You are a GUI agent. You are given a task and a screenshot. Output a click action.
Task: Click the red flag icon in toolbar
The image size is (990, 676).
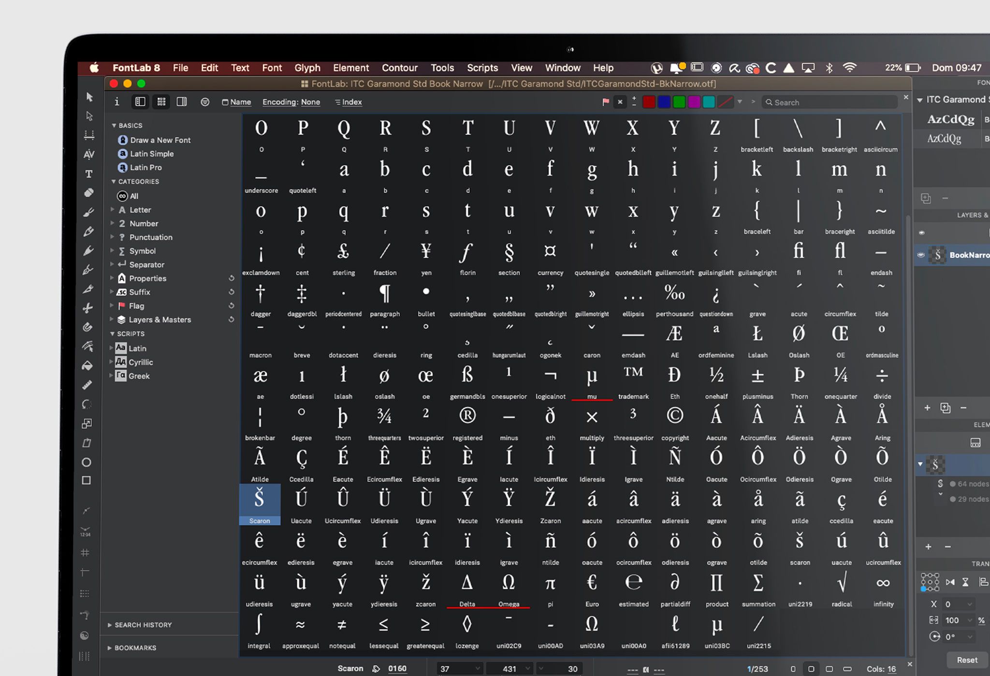tap(606, 102)
